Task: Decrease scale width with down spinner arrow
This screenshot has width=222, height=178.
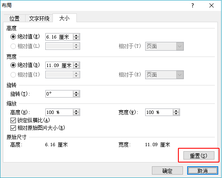Action: click(176, 114)
